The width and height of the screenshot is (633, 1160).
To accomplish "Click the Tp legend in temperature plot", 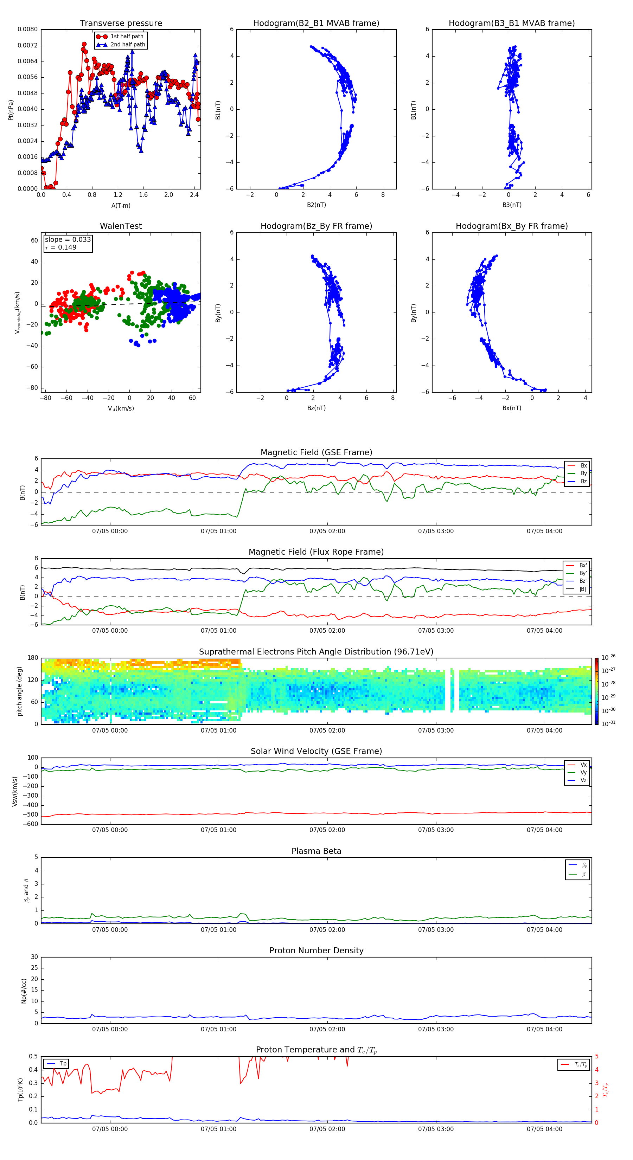I will 56,1064.
